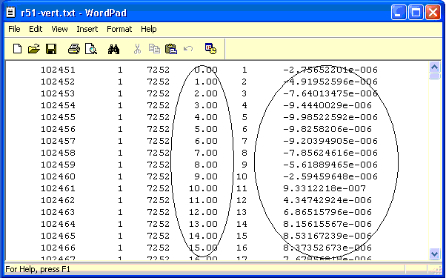Minimize the WordPad window
Image resolution: width=446 pixels, height=278 pixels.
pos(399,13)
